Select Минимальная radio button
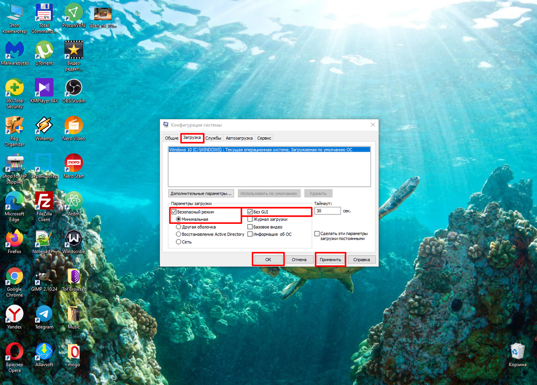Screen dimensions: 537x385 (179, 219)
